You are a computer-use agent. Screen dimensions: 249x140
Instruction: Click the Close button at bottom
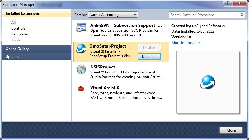point(231,130)
